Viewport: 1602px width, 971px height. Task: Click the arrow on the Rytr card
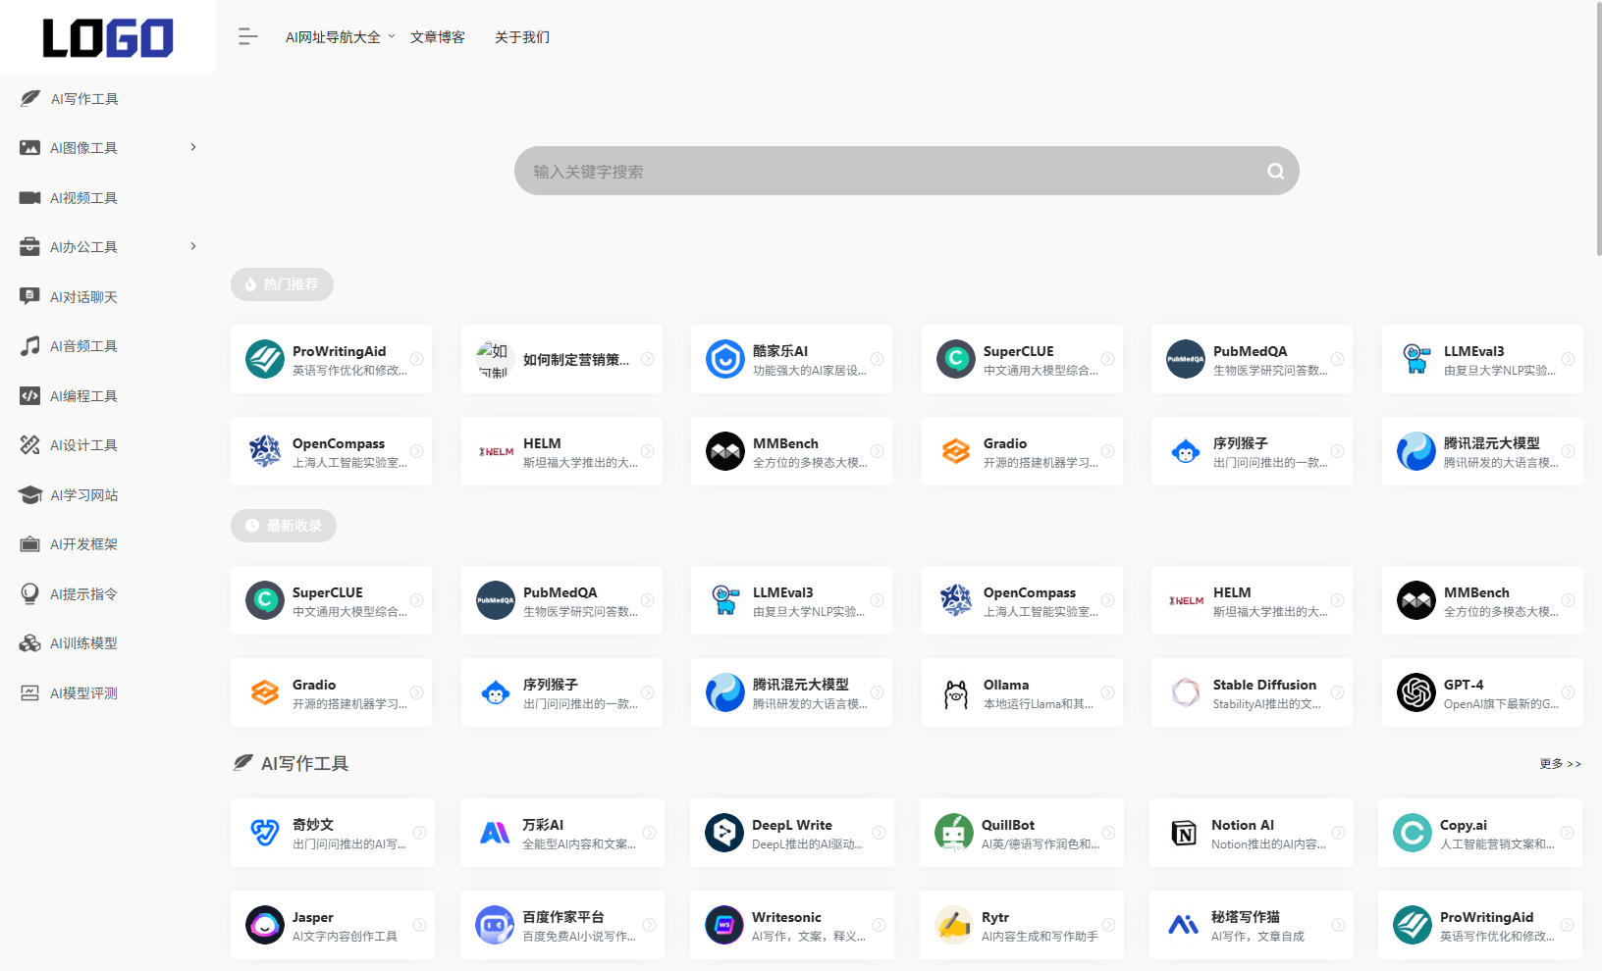coord(1108,925)
